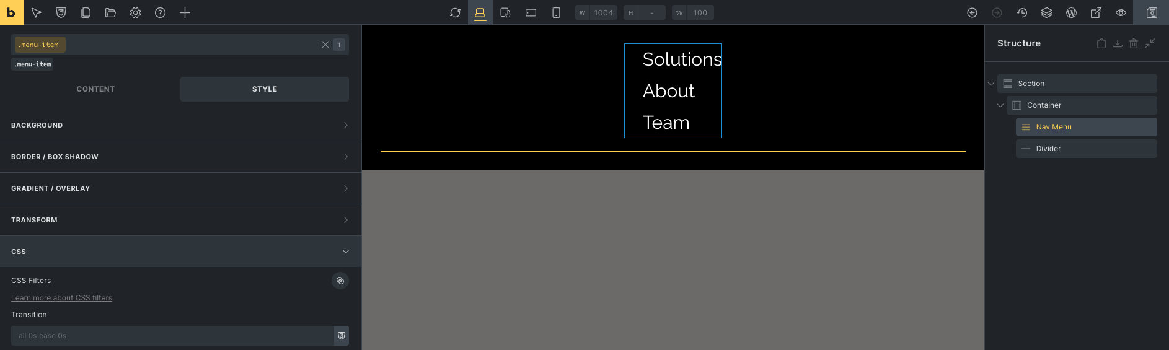Collapse the CSS section
This screenshot has width=1169, height=350.
(180, 252)
